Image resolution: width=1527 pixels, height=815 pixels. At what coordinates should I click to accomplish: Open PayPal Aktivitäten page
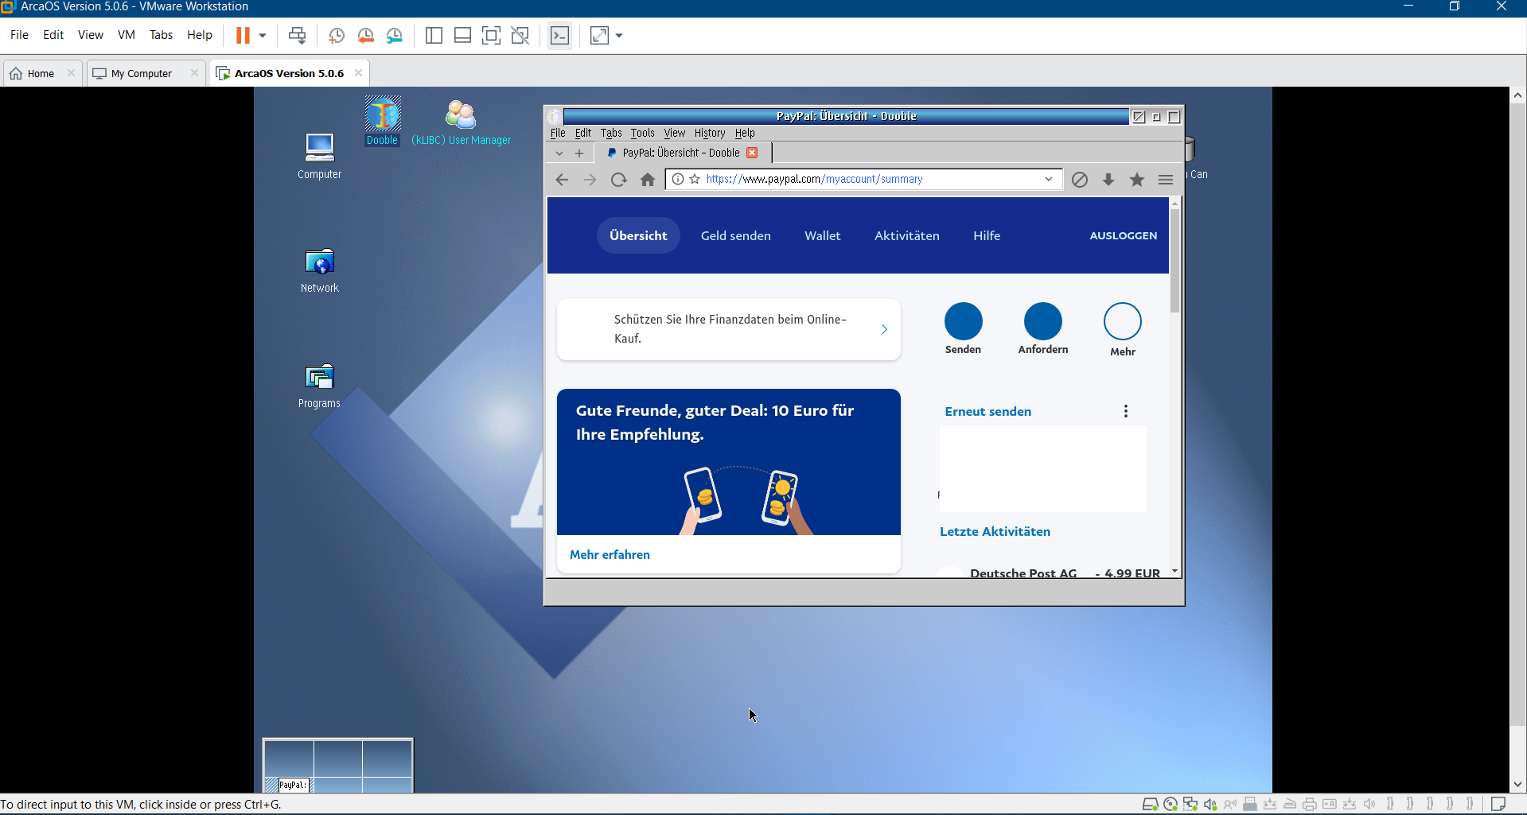pos(906,235)
